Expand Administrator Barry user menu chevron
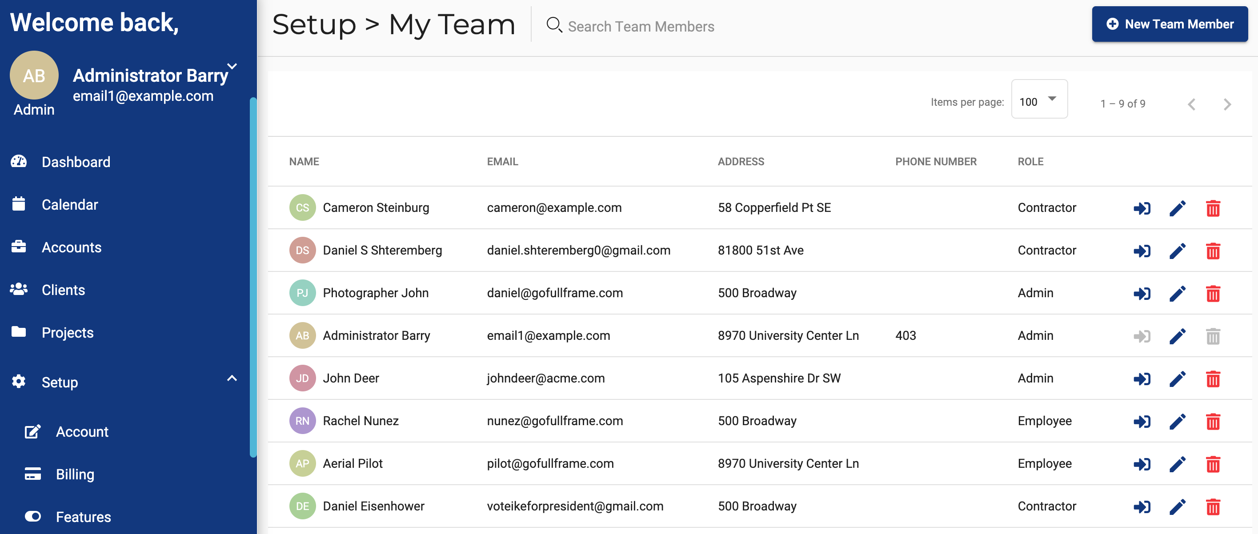 pos(232,66)
